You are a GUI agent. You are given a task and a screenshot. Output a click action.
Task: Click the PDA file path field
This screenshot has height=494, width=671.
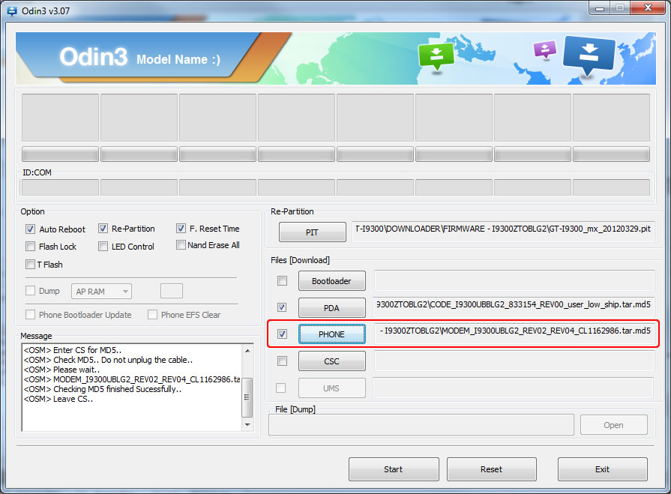click(514, 307)
